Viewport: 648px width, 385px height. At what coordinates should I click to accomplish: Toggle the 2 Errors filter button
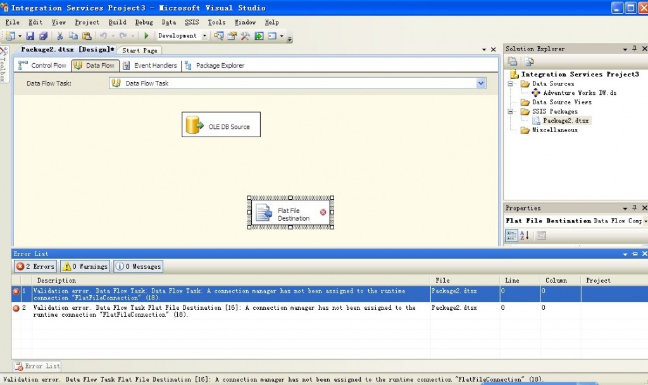(35, 267)
